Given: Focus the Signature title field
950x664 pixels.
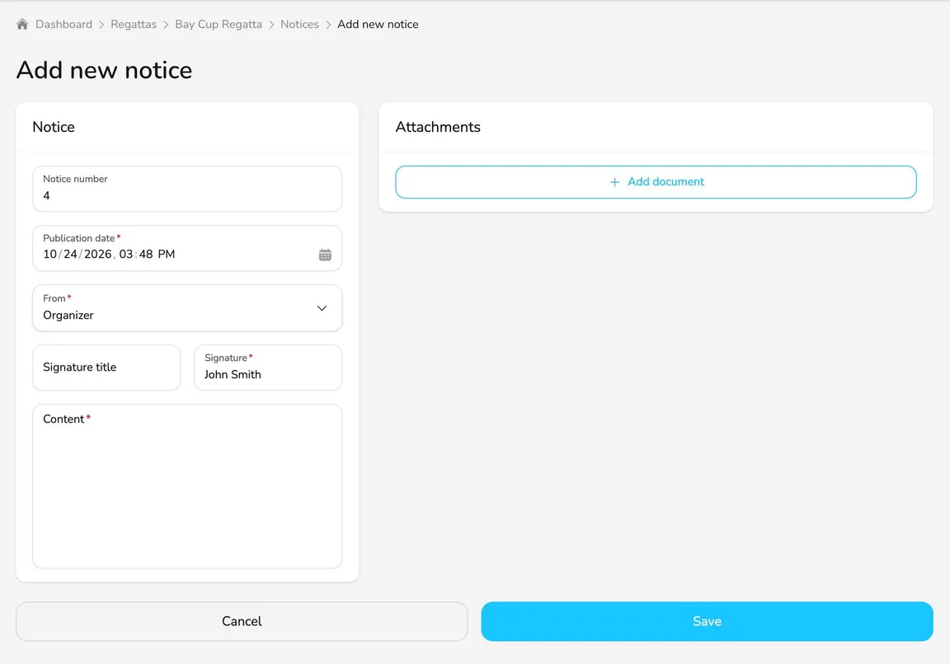Looking at the screenshot, I should [106, 367].
